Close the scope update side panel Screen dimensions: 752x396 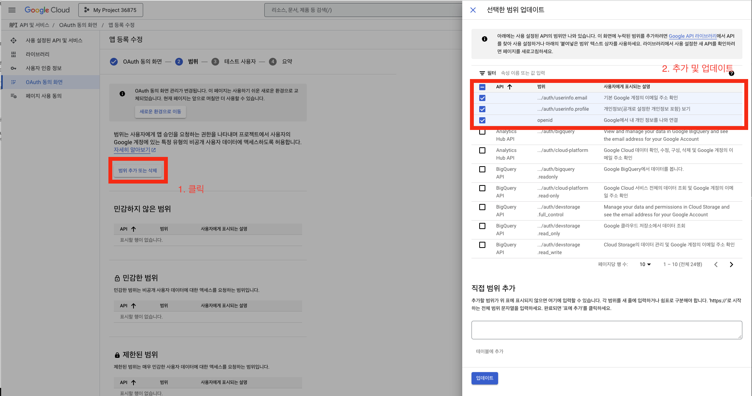[473, 10]
